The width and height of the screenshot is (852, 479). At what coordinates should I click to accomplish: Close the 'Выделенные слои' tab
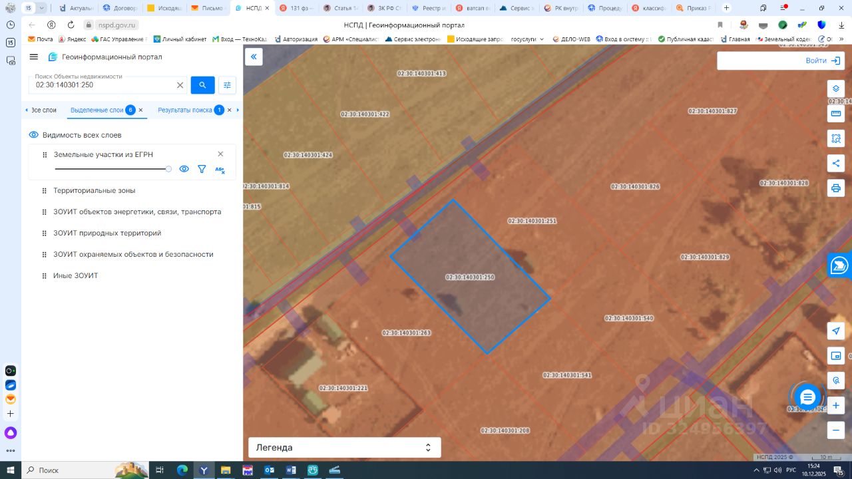[x=140, y=110]
